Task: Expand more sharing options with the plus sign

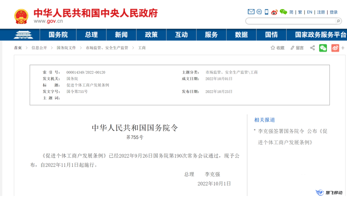Action: [x=343, y=48]
